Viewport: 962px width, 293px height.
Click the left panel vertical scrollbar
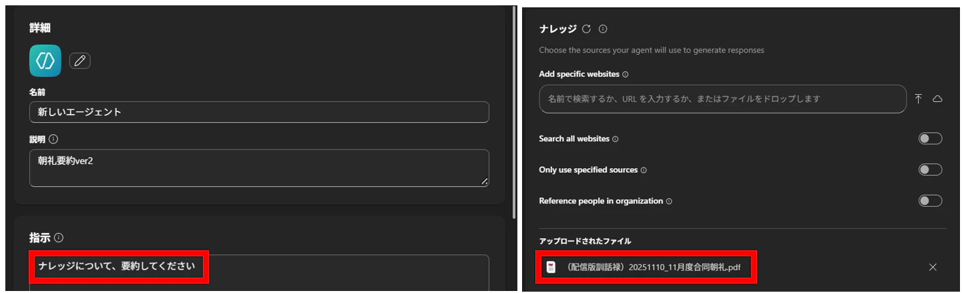pos(513,112)
